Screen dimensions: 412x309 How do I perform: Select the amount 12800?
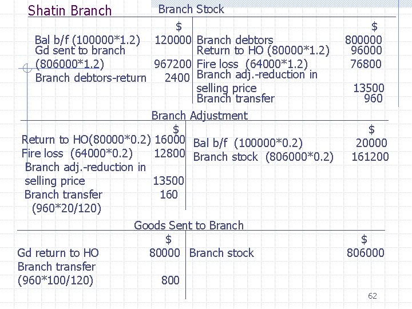(x=169, y=153)
